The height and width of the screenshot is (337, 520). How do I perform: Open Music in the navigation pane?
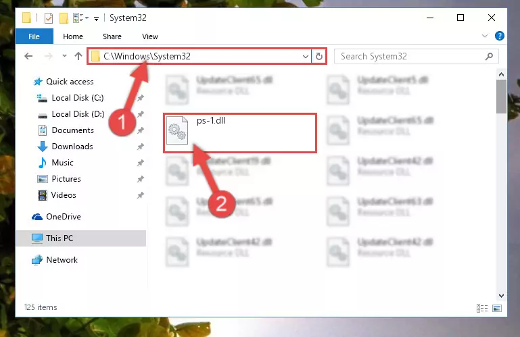[62, 163]
